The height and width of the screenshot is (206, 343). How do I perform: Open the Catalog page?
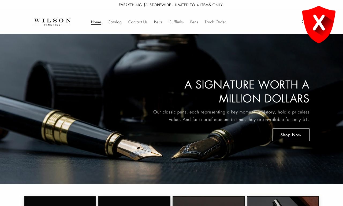tap(115, 22)
